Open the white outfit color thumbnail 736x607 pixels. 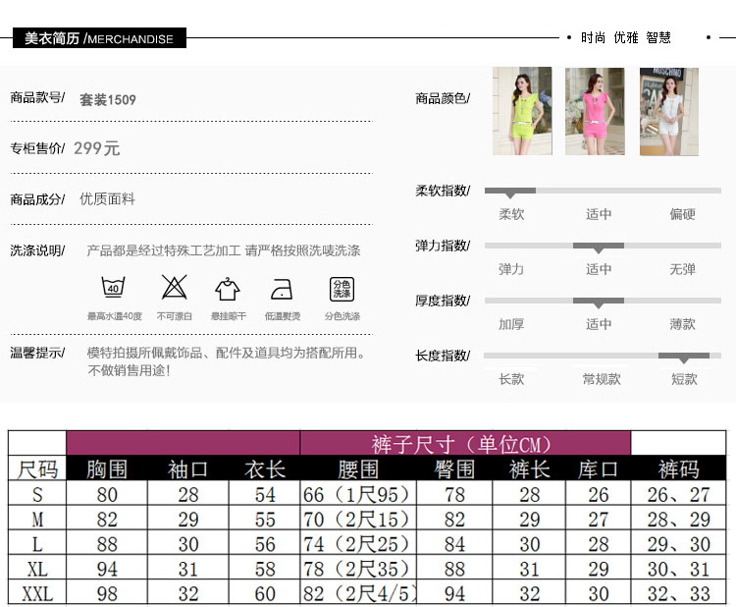coord(668,111)
